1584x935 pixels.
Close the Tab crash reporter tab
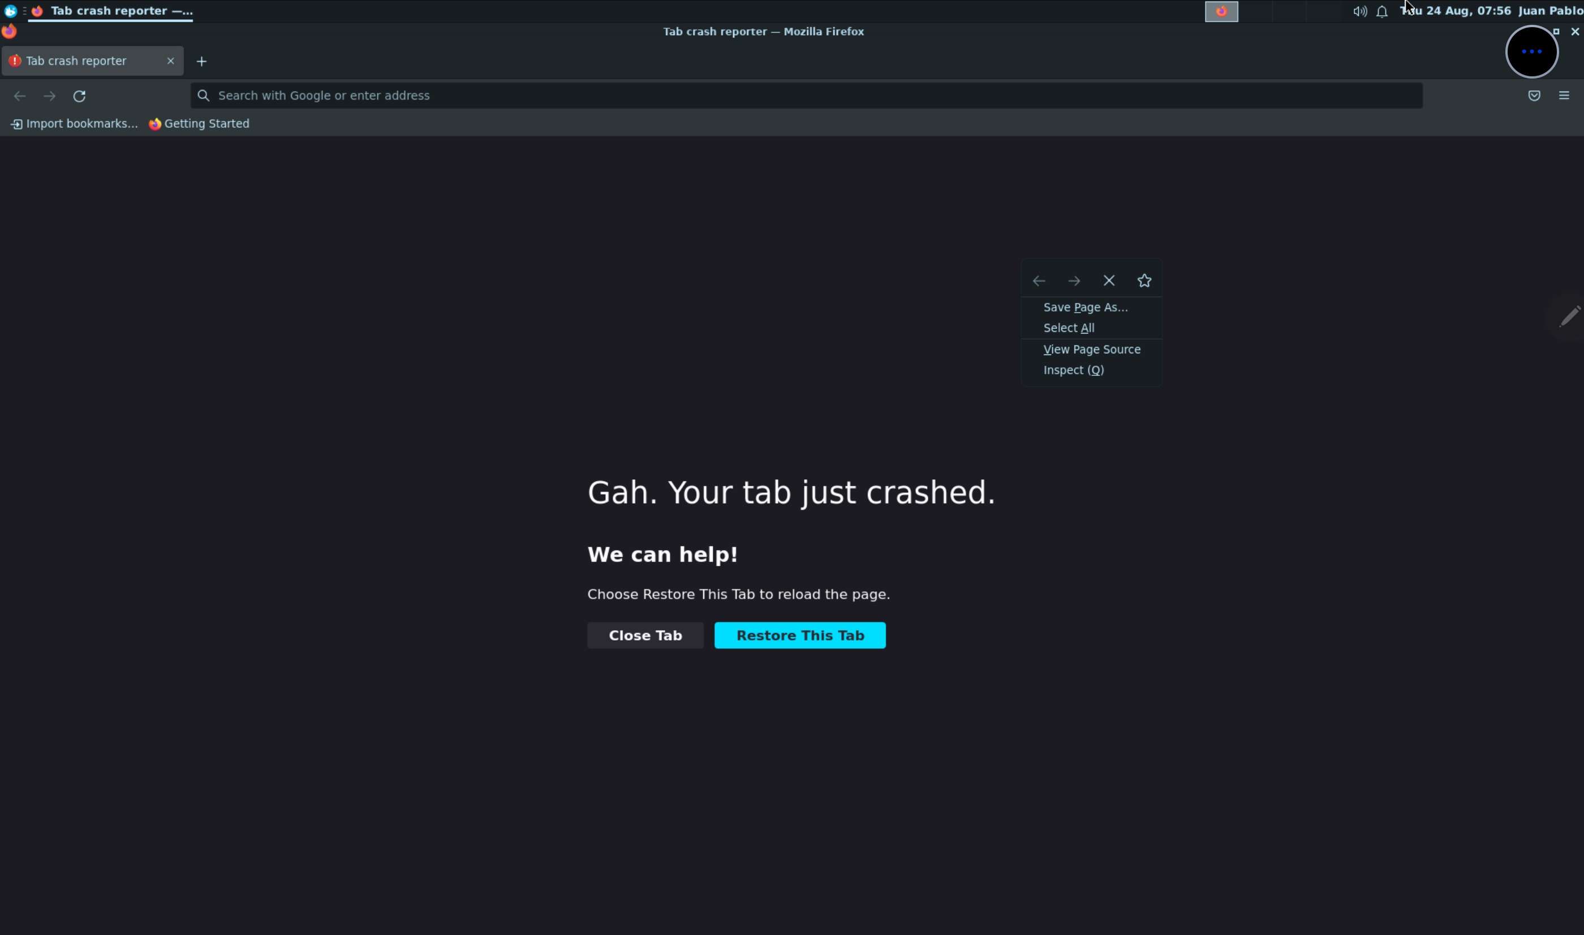coord(170,61)
